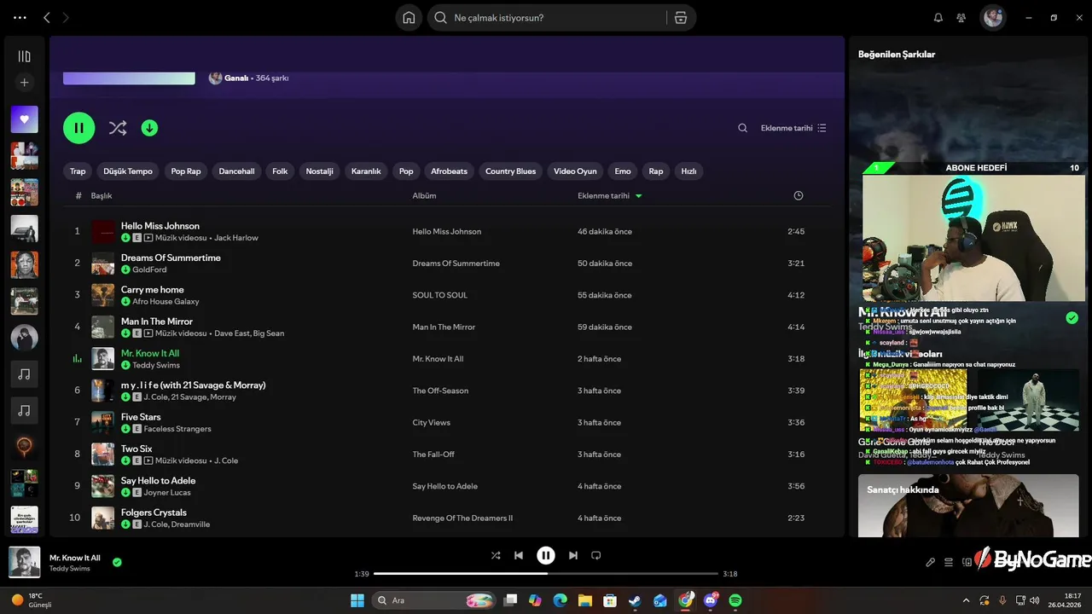Open connect to a device icon

click(967, 563)
